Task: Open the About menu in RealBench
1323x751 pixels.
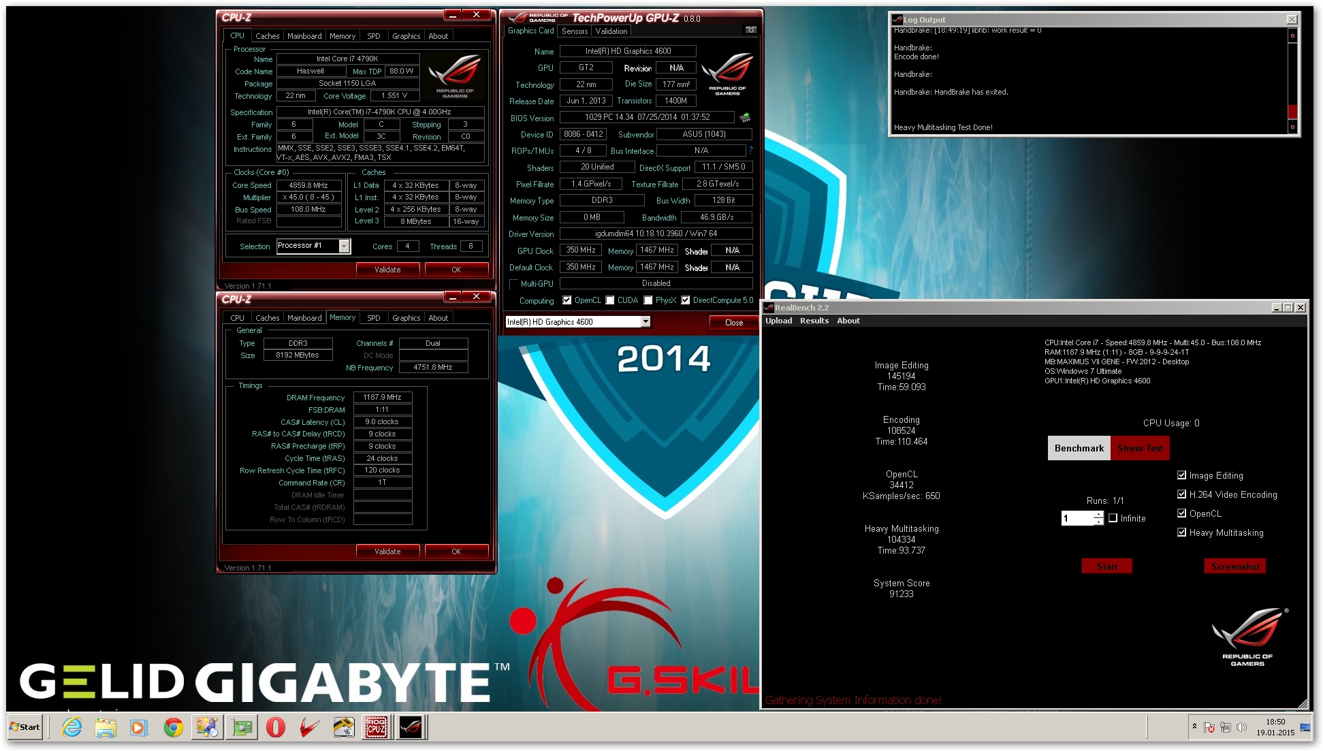Action: point(848,321)
